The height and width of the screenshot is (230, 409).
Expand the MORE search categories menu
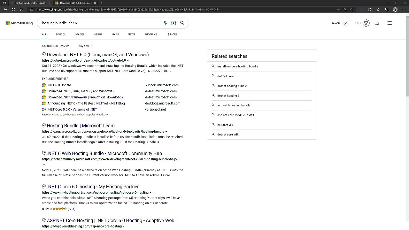172,34
